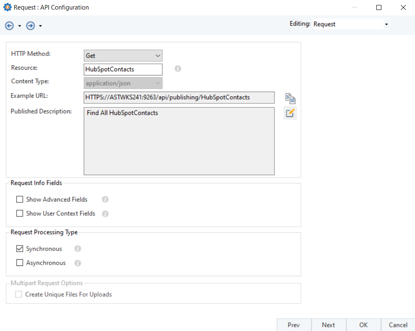Open the HTTP Method dropdown
The image size is (415, 331).
[123, 56]
